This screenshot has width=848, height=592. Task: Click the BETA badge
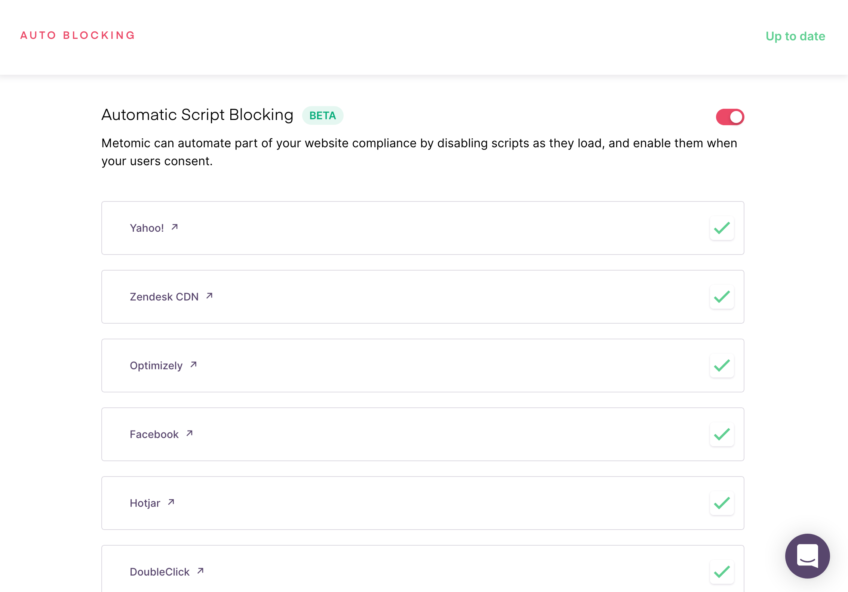[323, 115]
